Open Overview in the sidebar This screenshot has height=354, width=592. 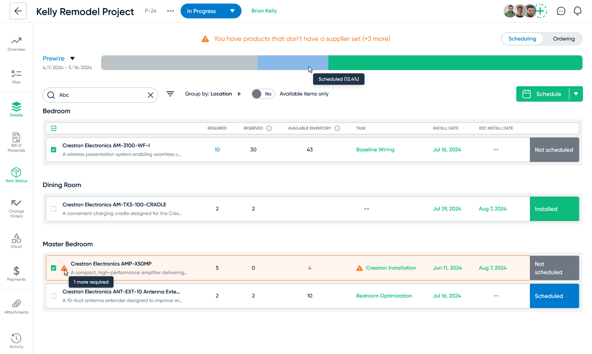[16, 44]
